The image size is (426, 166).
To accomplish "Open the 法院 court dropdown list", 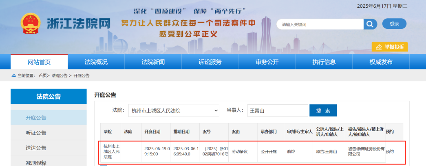I will (175, 110).
